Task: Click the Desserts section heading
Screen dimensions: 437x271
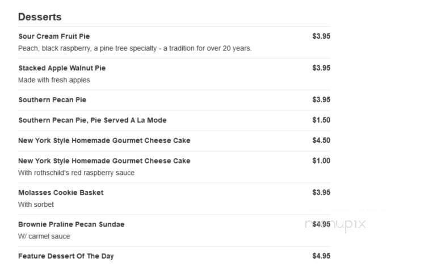Action: [x=40, y=17]
